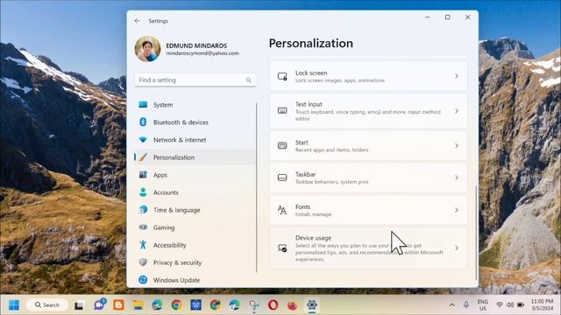This screenshot has width=561, height=315.
Task: Click the Privacy & security shield icon
Action: tap(143, 262)
